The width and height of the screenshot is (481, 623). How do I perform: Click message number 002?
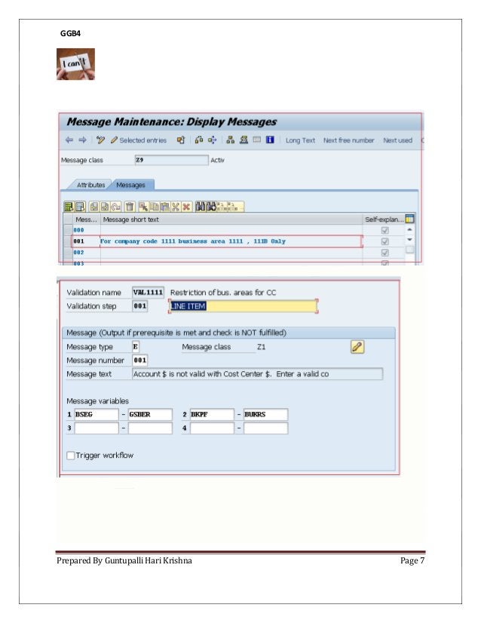pyautogui.click(x=78, y=253)
